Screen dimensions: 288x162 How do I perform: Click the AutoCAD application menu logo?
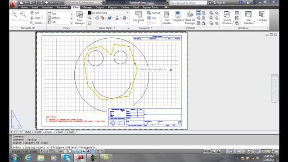13,4
